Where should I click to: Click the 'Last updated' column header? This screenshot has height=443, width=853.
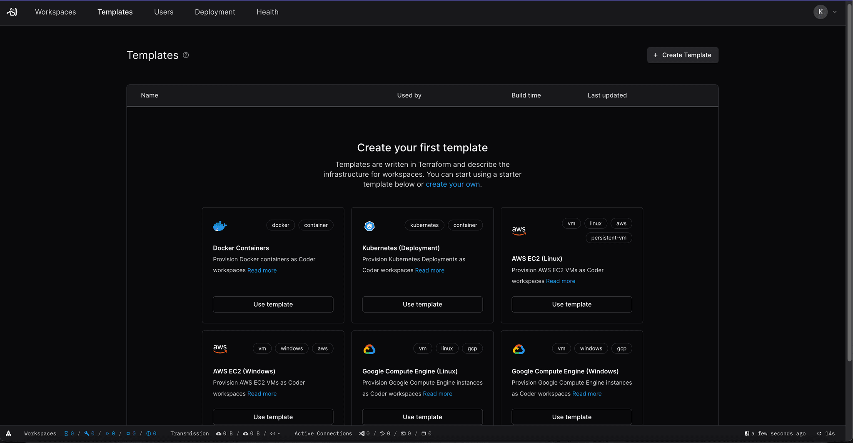click(607, 95)
